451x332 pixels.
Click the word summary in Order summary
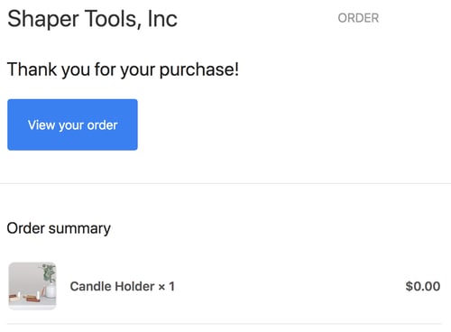(79, 229)
